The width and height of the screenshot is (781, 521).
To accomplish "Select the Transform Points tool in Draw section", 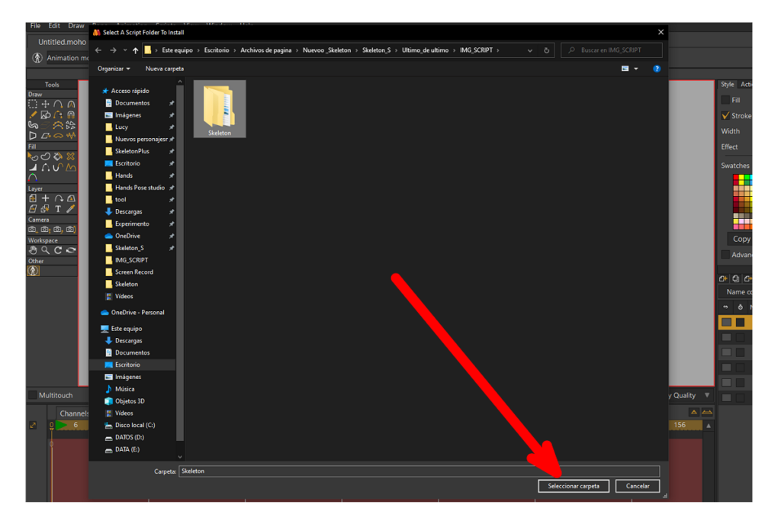I will pyautogui.click(x=46, y=105).
